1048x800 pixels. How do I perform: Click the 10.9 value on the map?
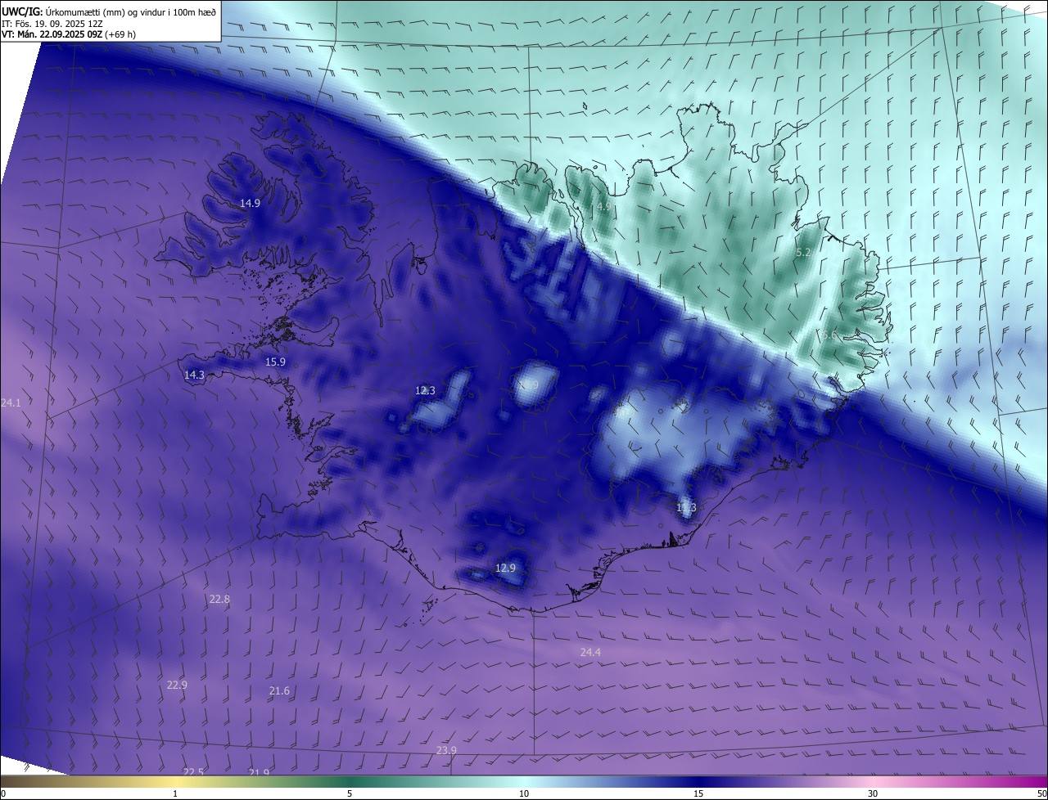pos(528,384)
